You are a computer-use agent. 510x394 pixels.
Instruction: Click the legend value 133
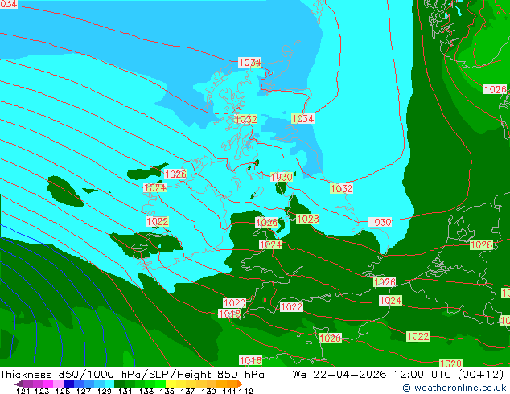[x=146, y=391]
